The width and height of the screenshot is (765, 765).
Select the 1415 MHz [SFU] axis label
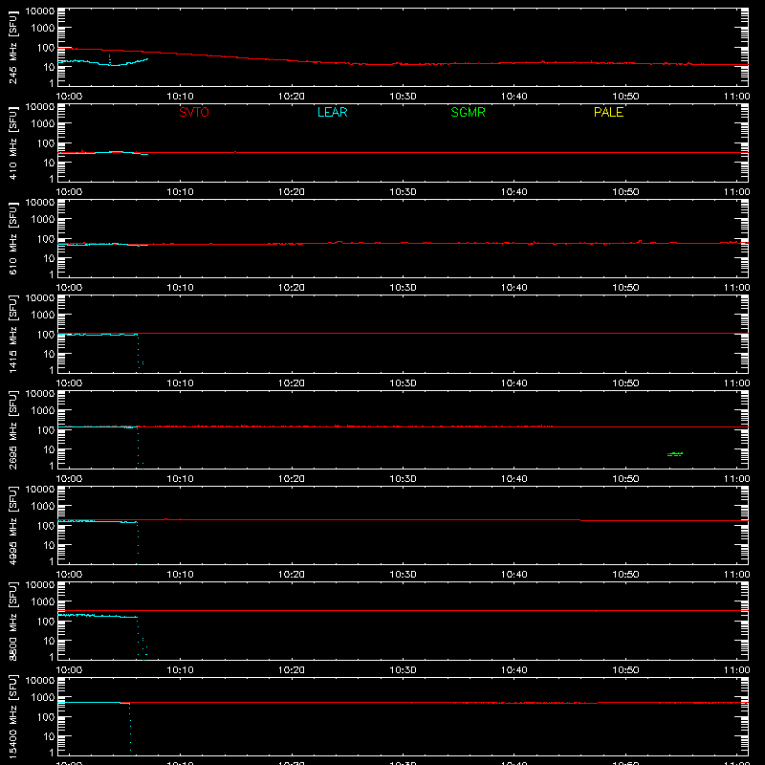pyautogui.click(x=12, y=334)
